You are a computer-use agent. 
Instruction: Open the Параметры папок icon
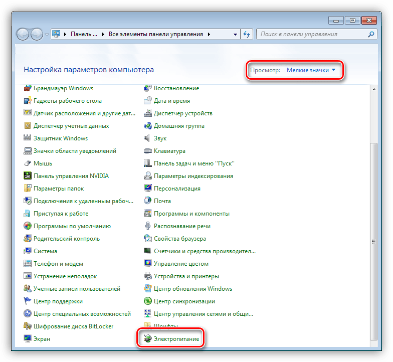pos(27,189)
